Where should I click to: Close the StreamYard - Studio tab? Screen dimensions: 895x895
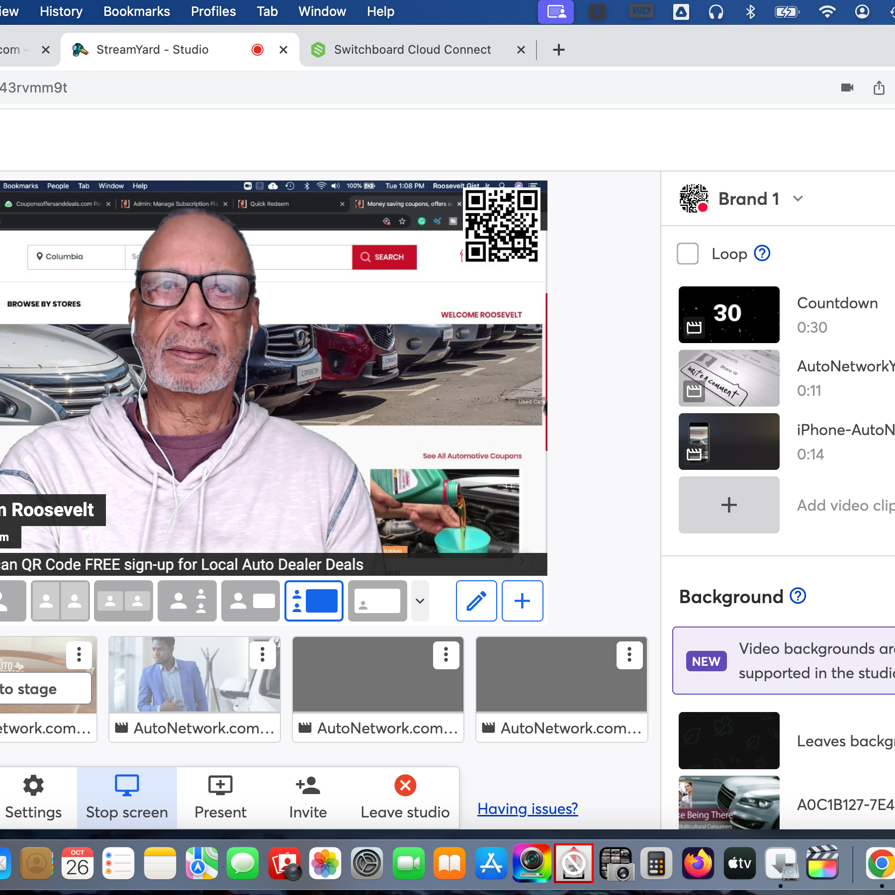coord(283,50)
